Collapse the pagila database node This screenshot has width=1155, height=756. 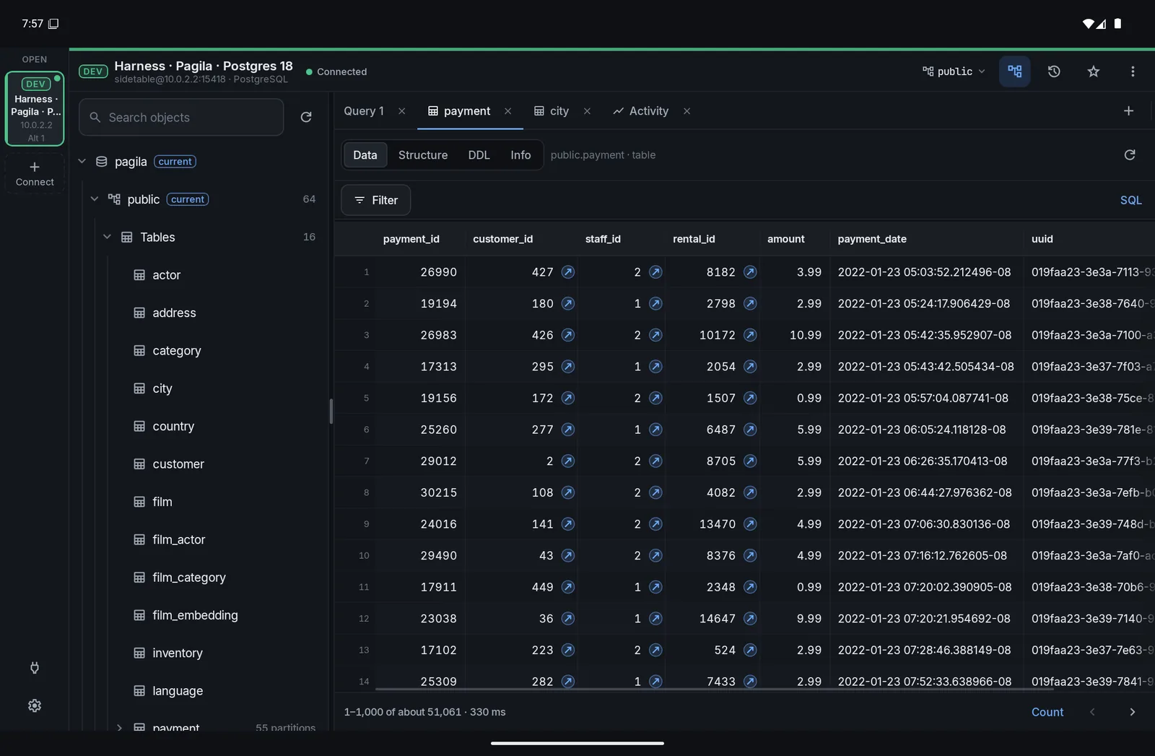(x=82, y=161)
